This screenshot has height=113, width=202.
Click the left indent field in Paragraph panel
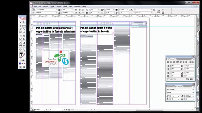[175, 66]
